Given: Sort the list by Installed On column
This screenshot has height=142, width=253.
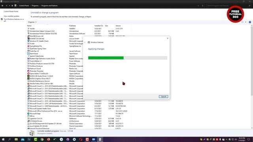Looking at the screenshot, I should pyautogui.click(x=98, y=26).
